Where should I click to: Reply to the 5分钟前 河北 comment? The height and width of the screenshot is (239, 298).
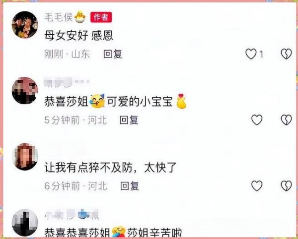click(x=129, y=120)
